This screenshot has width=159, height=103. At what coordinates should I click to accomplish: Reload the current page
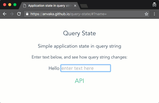tap(19, 14)
